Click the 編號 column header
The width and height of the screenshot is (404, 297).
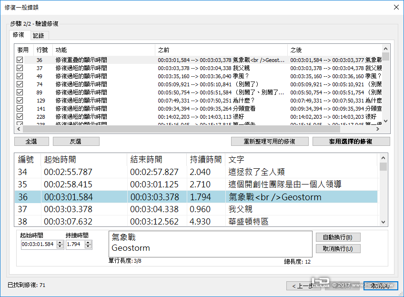(x=28, y=159)
